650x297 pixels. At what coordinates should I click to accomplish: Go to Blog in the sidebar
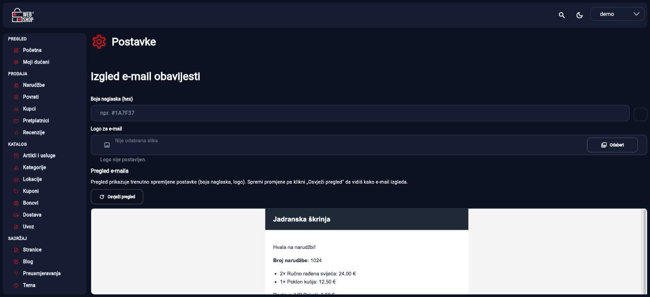(28, 262)
